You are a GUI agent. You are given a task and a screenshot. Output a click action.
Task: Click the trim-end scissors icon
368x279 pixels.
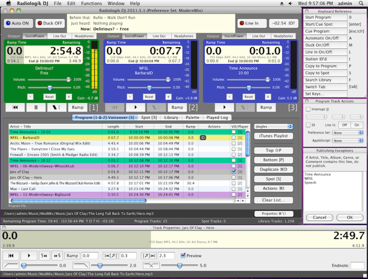click(149, 256)
